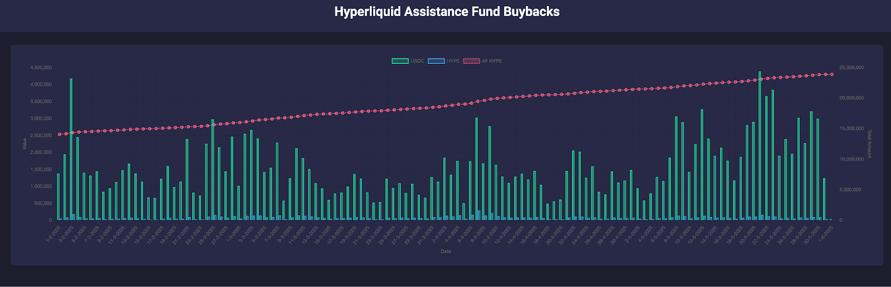
Task: Click the Hyperliquid Assistance Fund Buybacks title
Action: (447, 12)
